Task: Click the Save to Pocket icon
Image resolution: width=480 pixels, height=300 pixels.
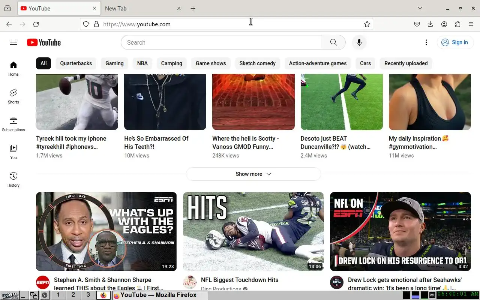Action: click(417, 24)
